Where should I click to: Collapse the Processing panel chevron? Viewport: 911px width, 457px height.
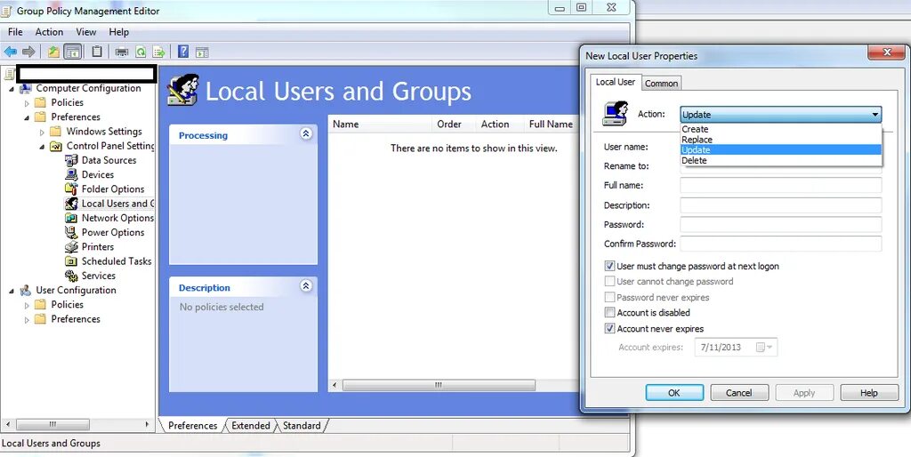coord(306,133)
